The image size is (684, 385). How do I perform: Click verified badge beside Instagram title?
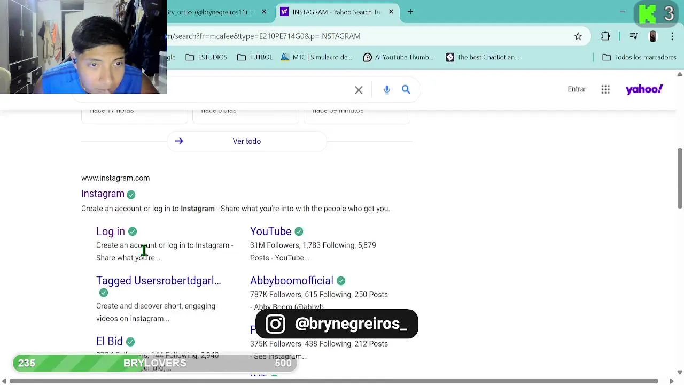click(x=131, y=195)
